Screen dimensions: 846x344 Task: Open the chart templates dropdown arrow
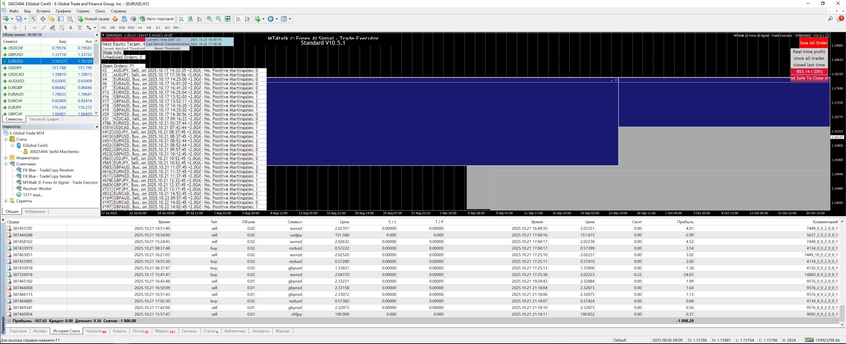coord(290,19)
